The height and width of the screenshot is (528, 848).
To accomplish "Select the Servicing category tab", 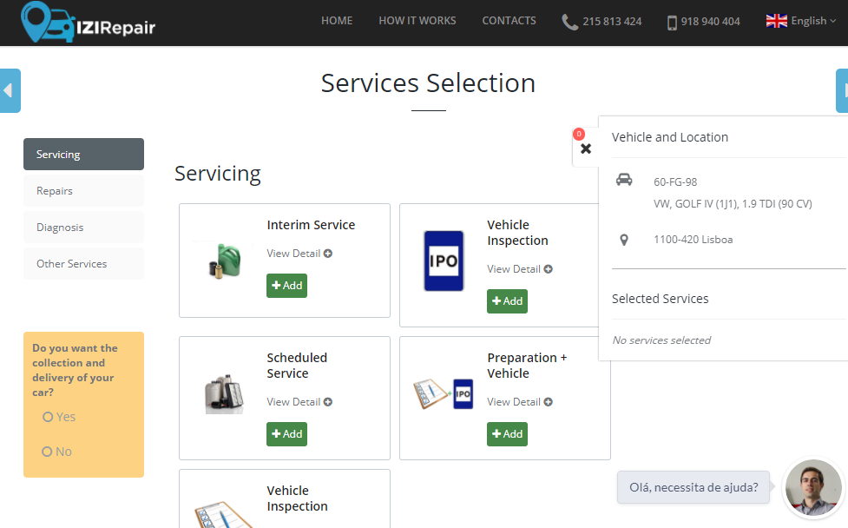I will 84,155.
